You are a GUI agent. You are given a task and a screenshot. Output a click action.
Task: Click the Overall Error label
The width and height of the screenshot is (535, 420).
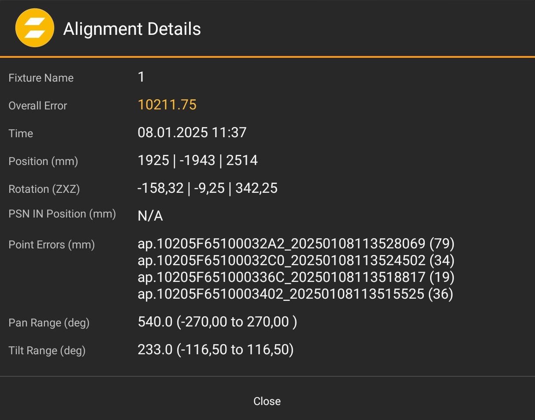coord(37,106)
